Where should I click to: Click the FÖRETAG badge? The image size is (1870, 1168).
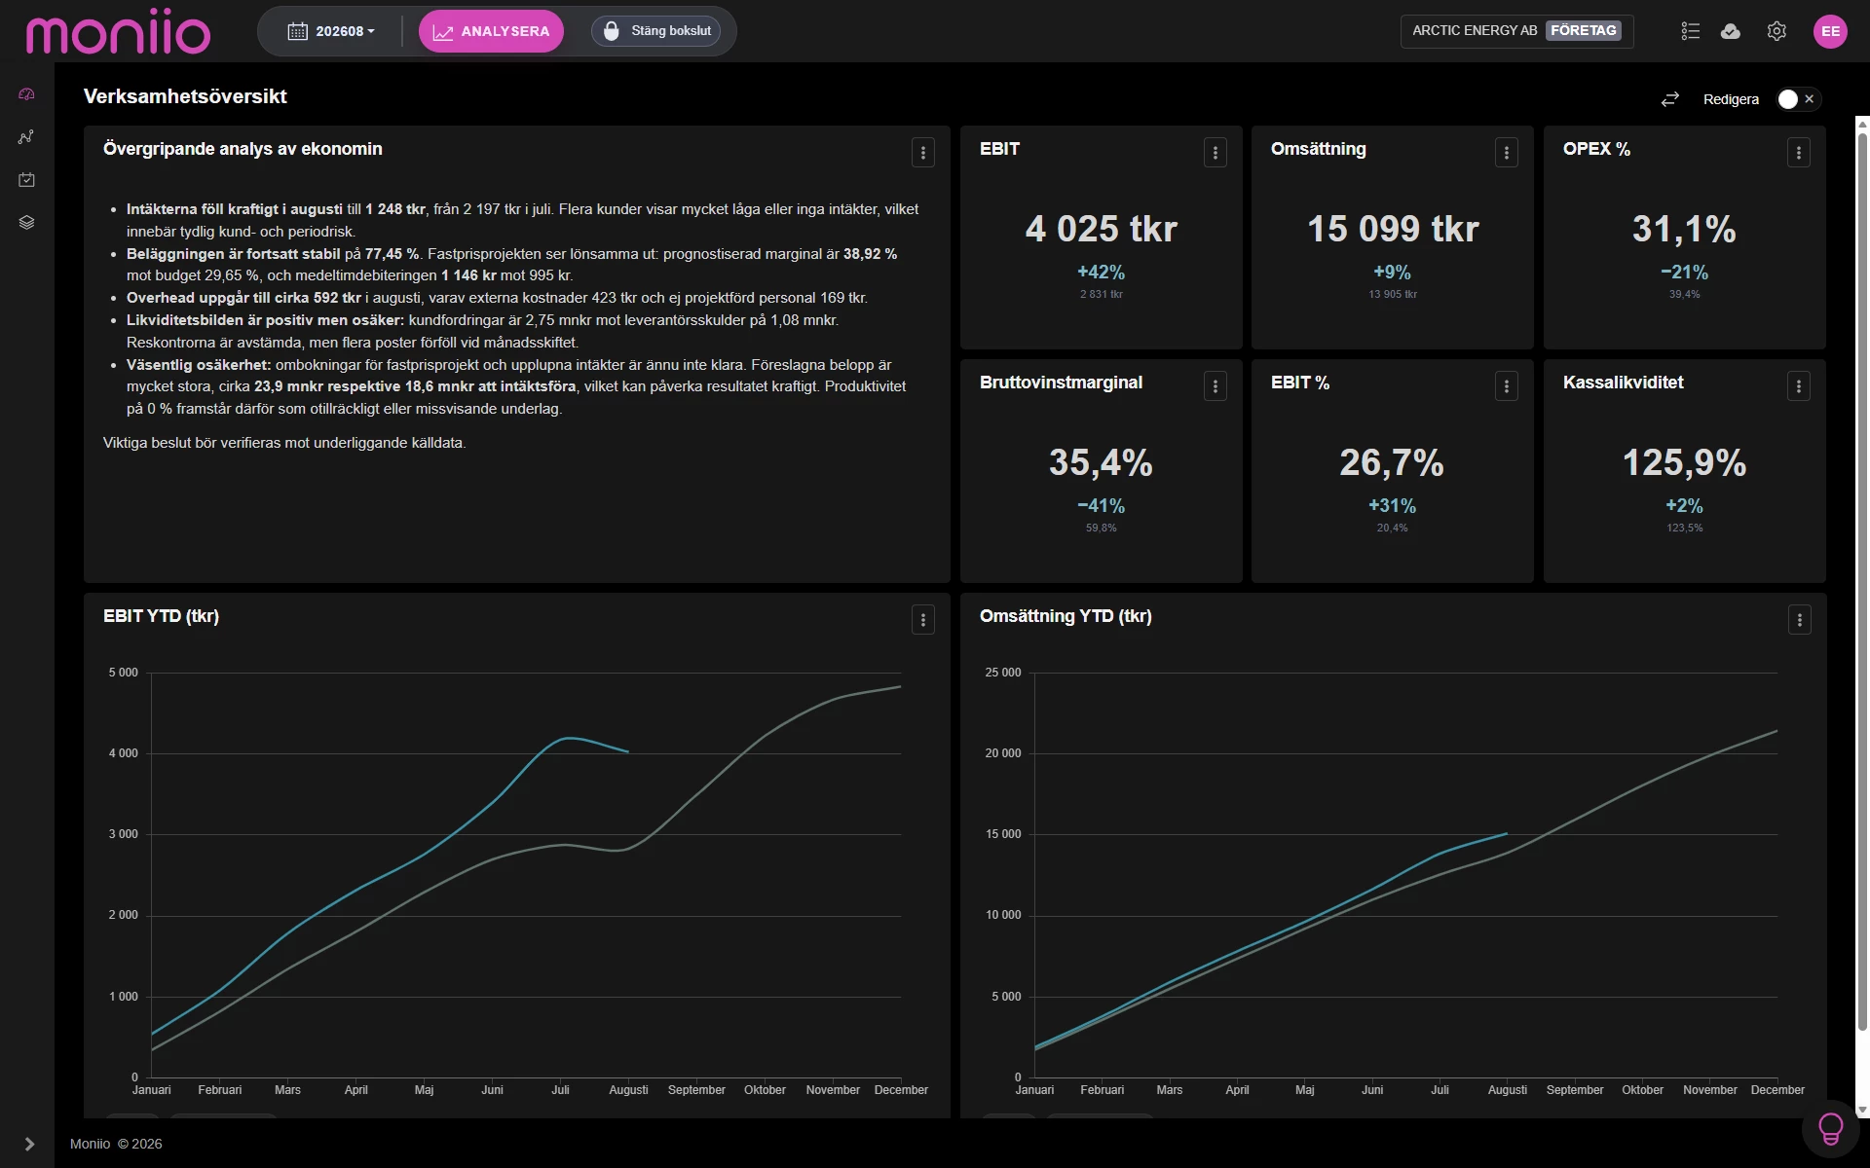click(x=1584, y=31)
